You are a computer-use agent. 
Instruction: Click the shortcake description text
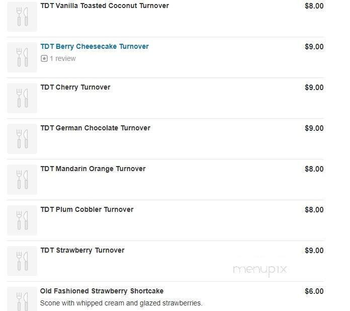[x=121, y=303]
